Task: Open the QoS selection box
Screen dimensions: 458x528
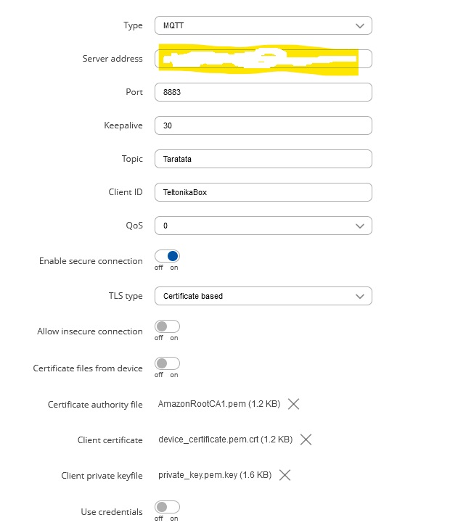Action: coord(263,226)
